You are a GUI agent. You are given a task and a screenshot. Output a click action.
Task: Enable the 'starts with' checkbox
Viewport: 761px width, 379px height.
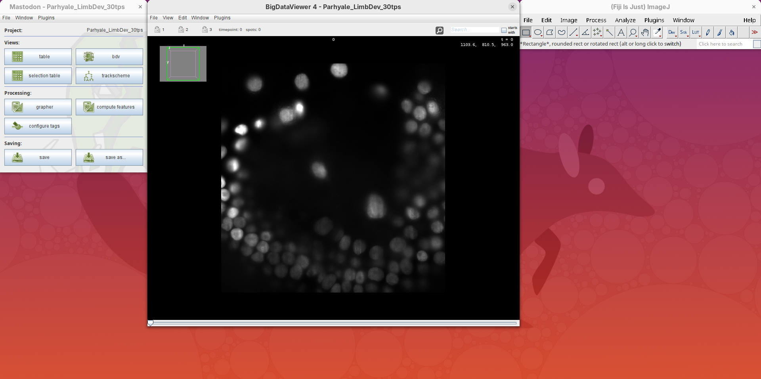coord(504,30)
